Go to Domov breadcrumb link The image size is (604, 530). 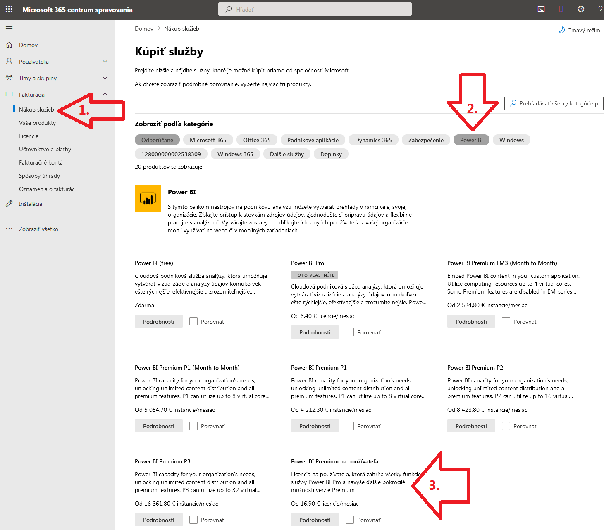(144, 29)
